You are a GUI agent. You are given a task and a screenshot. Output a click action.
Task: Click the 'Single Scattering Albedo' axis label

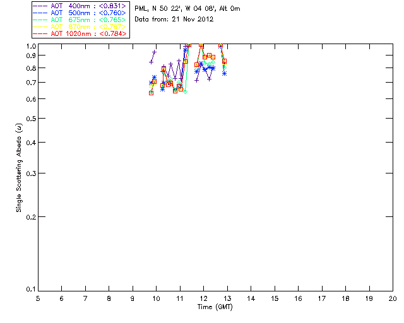[x=19, y=168]
